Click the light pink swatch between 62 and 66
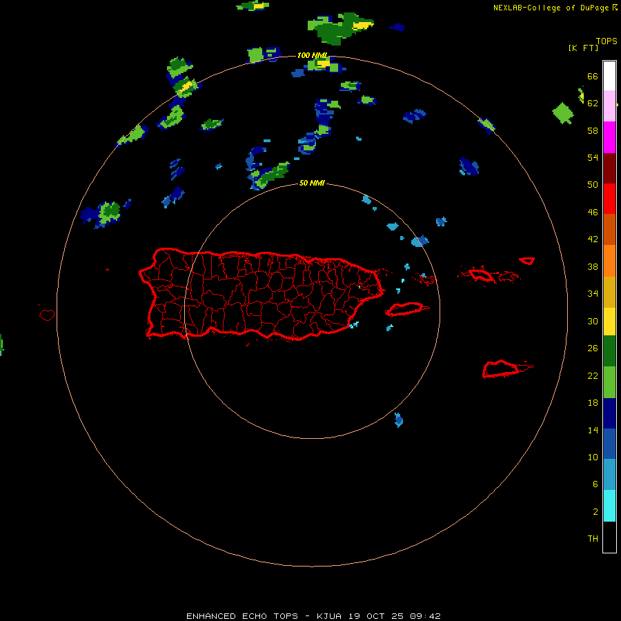Viewport: 621px width, 621px height. coord(609,106)
